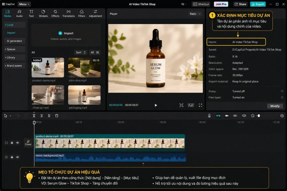Expand the Library section
The width and height of the screenshot is (287, 191).
[x=15, y=57]
